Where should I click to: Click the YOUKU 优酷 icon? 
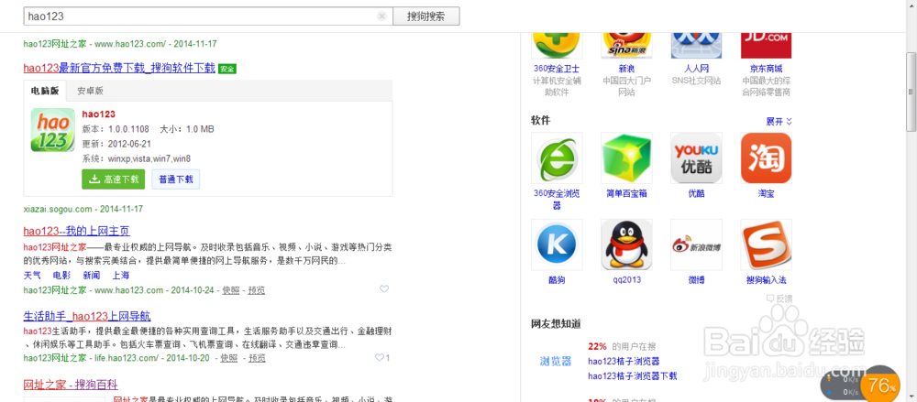click(696, 158)
